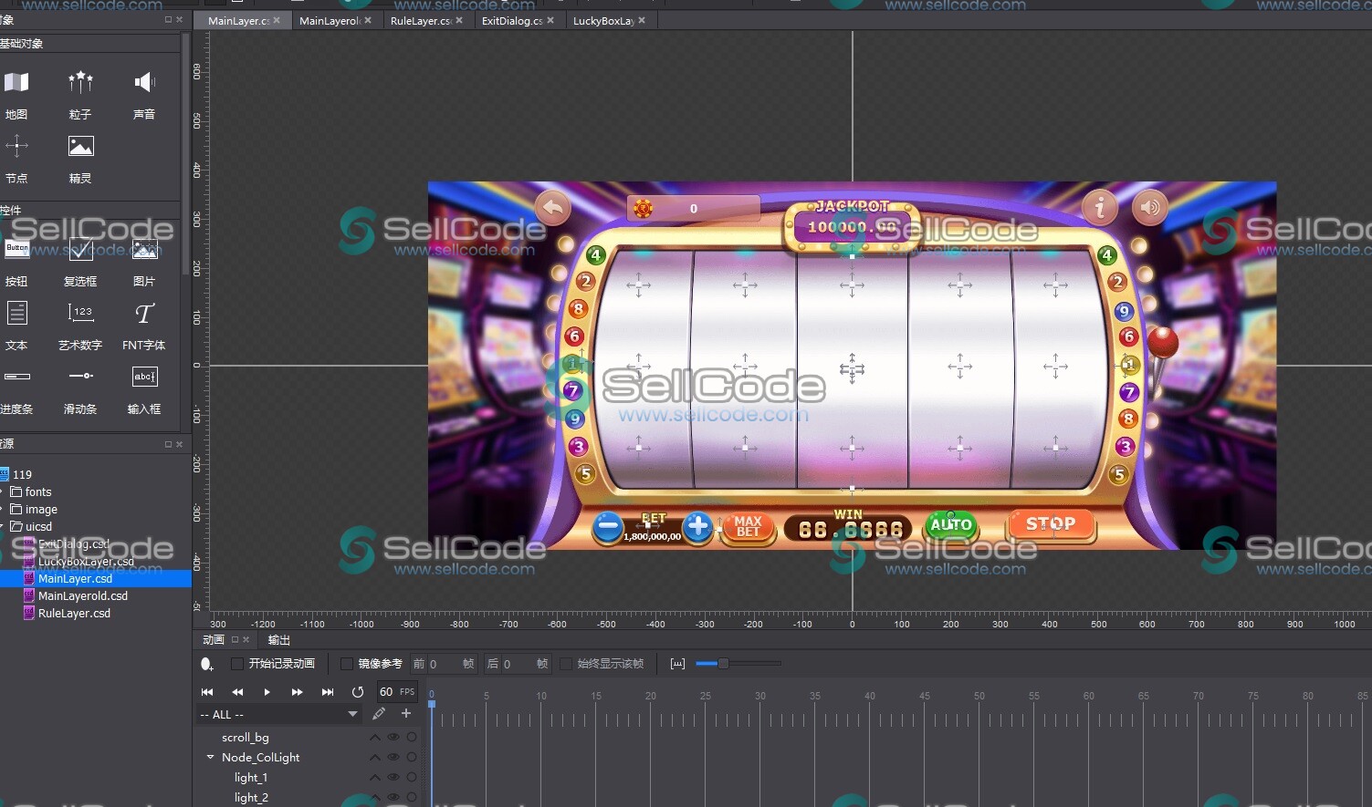Collapse the Node_ColLight tree node

[210, 758]
